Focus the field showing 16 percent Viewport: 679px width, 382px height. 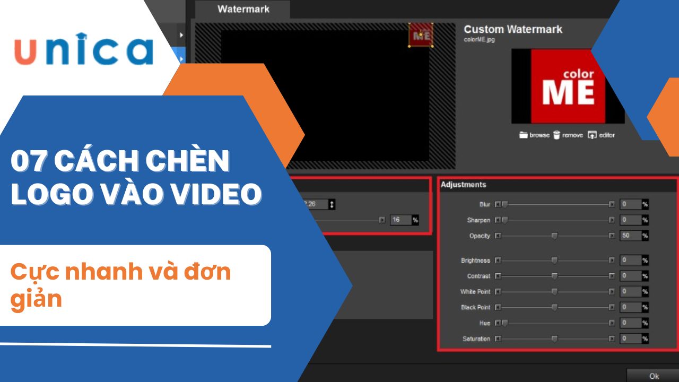[401, 220]
